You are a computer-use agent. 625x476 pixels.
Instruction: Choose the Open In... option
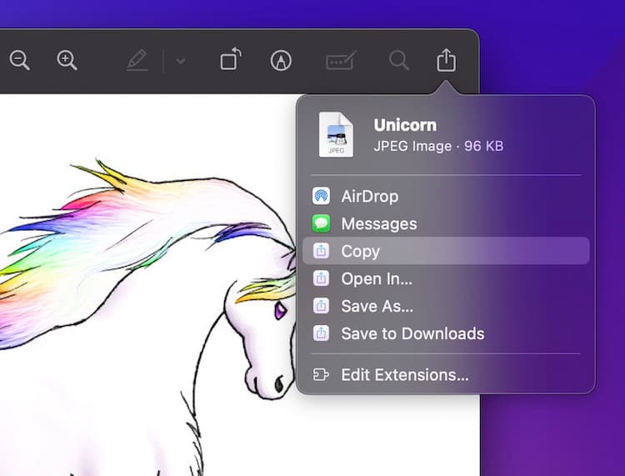point(376,279)
